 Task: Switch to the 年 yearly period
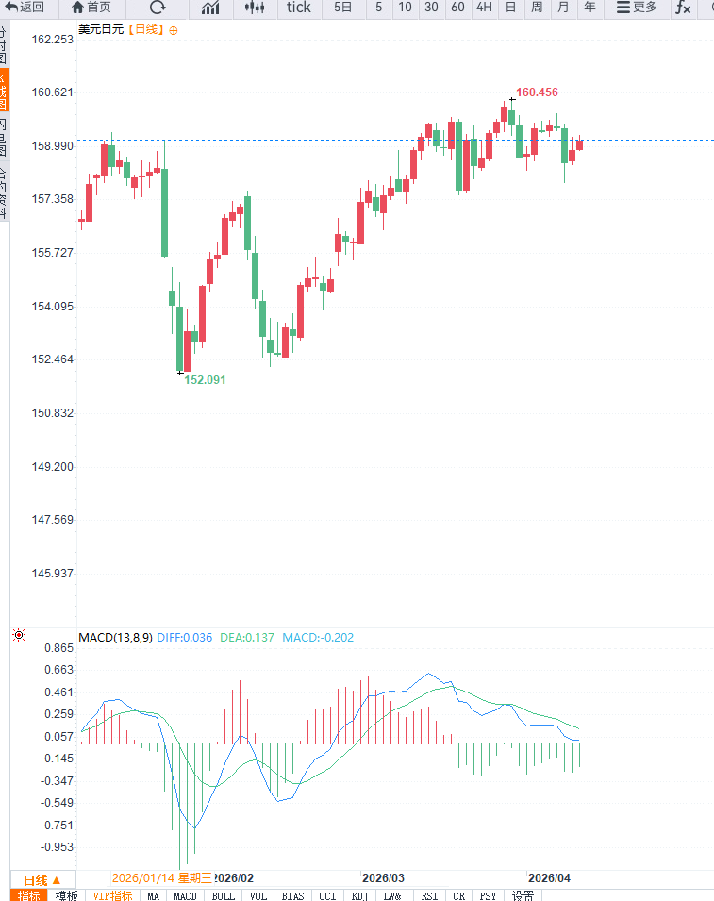tap(589, 8)
